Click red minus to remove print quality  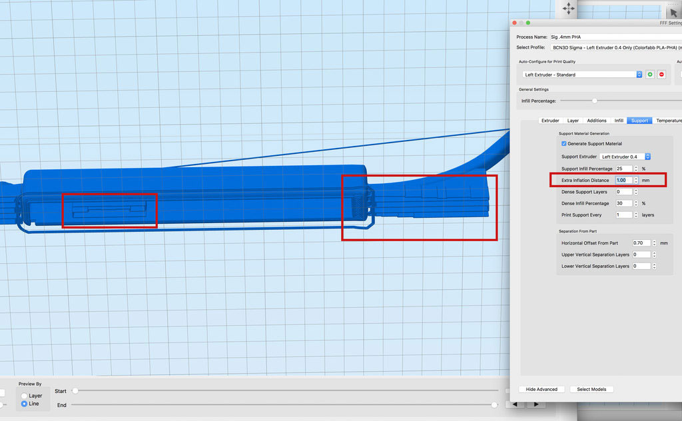[661, 75]
